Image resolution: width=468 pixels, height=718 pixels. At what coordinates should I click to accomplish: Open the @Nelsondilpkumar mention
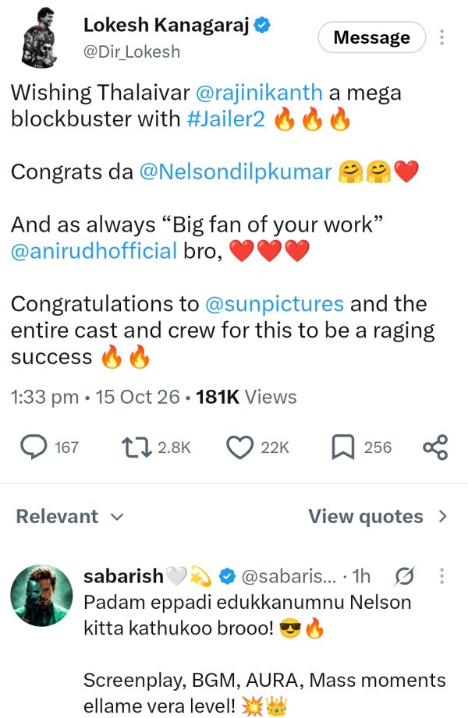pos(235,172)
